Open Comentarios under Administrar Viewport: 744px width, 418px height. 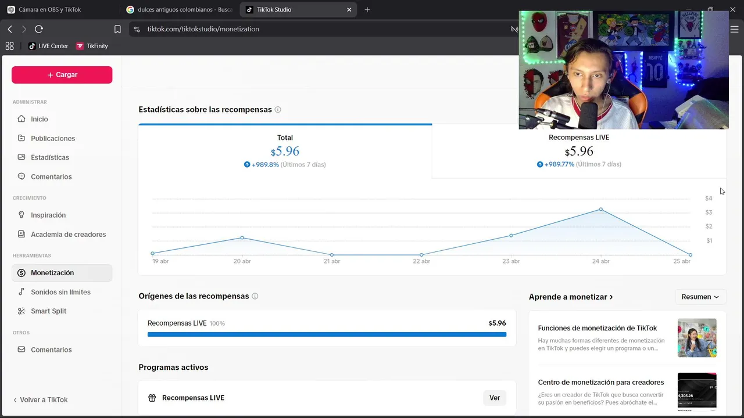click(x=62, y=176)
